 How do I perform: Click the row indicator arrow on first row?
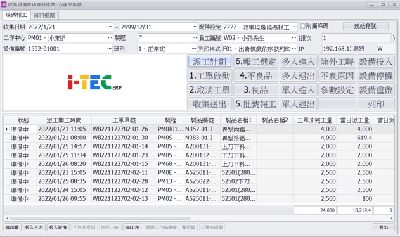coord(6,129)
